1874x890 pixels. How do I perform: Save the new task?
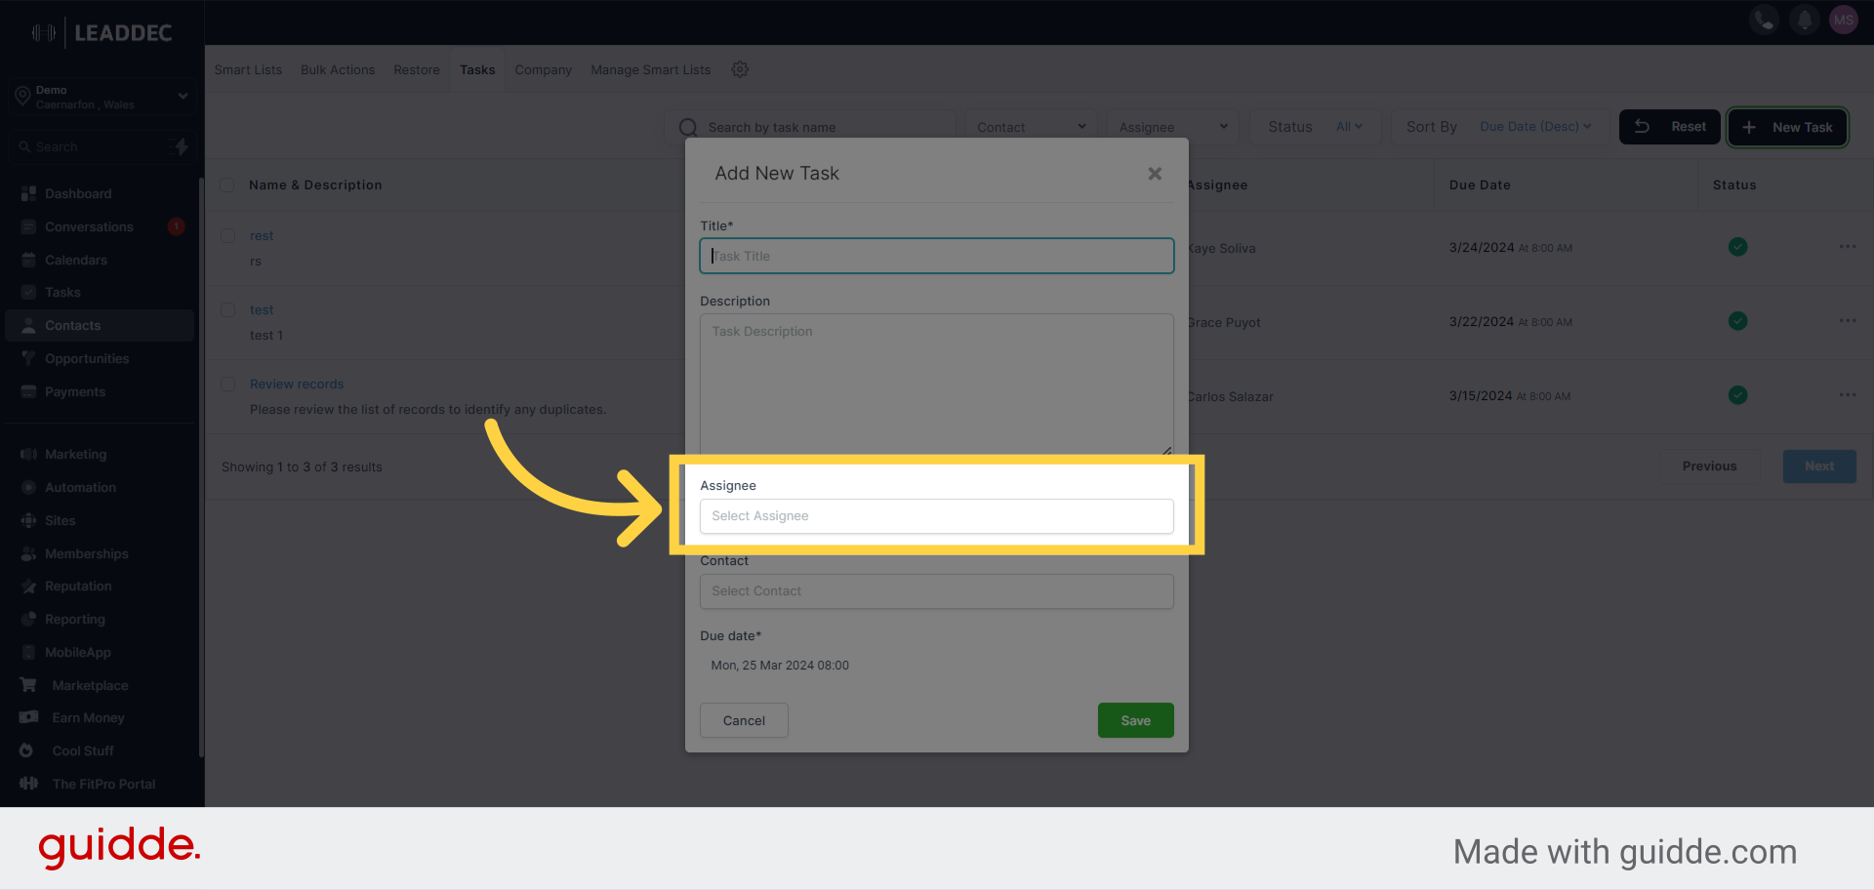click(1135, 720)
